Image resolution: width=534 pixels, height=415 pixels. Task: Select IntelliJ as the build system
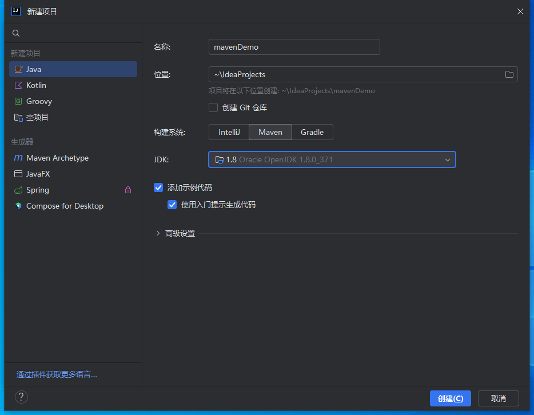[x=229, y=132]
